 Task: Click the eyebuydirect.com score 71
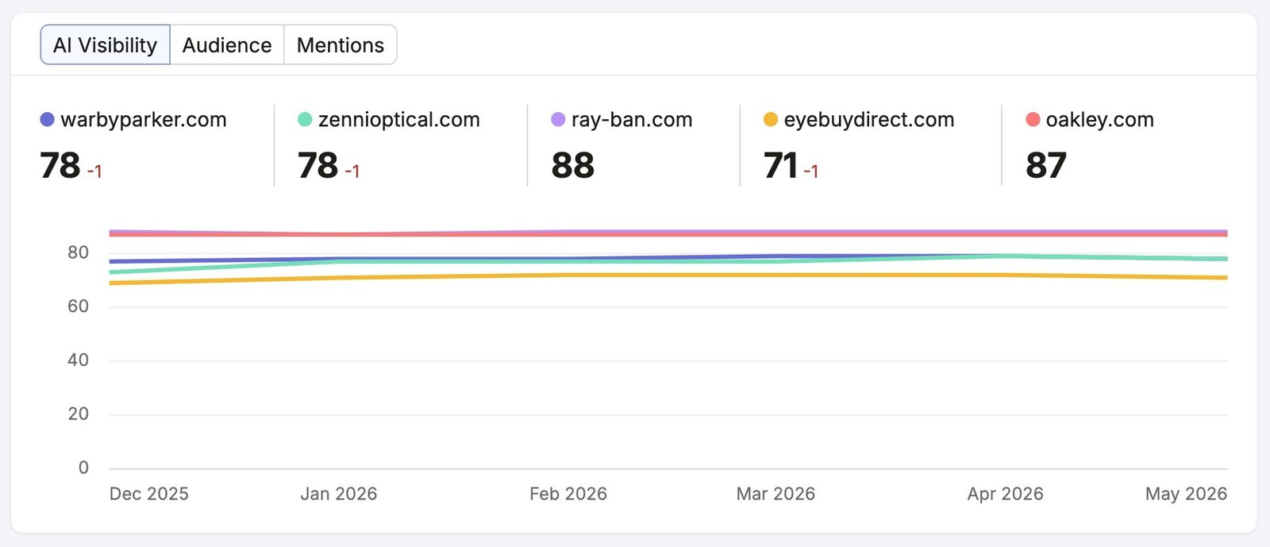coord(780,166)
